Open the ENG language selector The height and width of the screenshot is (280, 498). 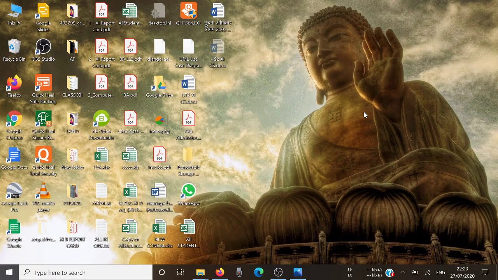pos(440,272)
